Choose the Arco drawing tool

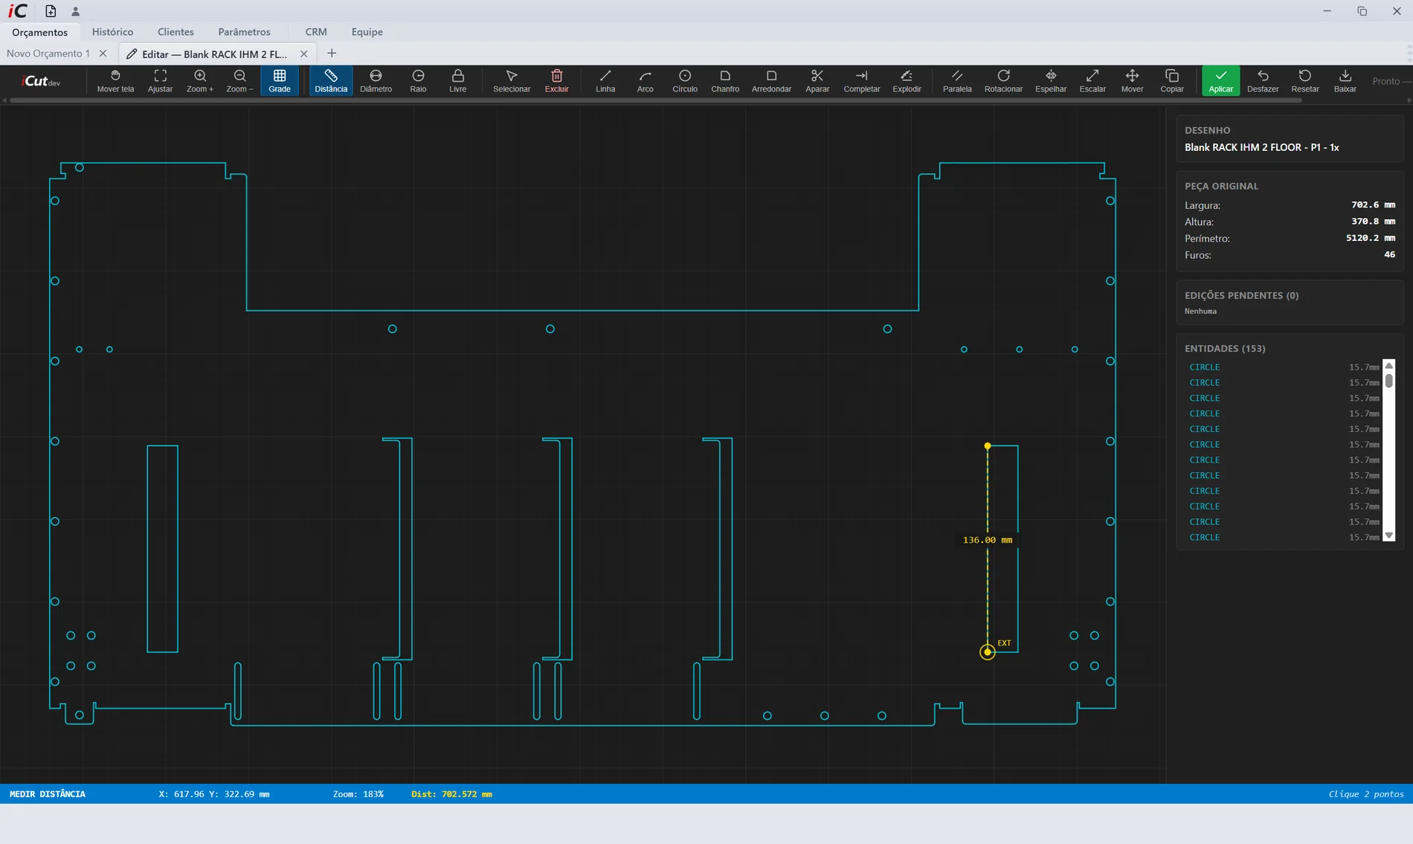(645, 81)
